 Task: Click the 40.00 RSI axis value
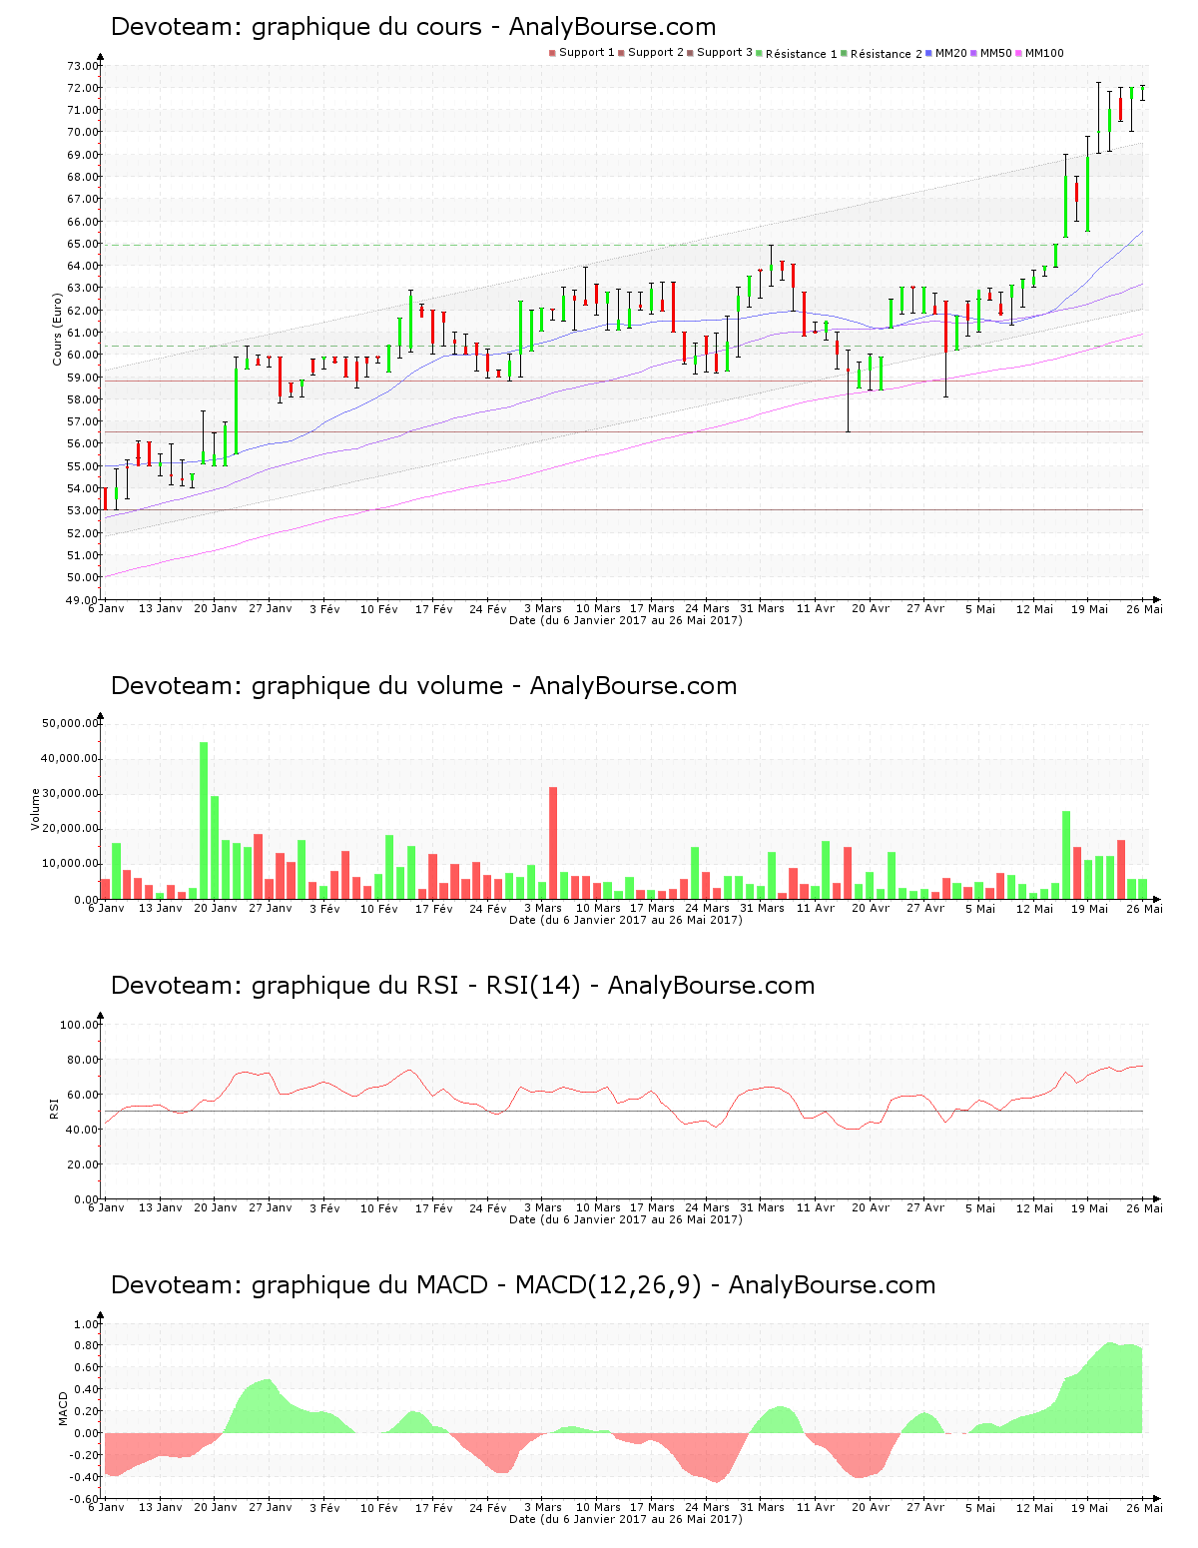[83, 1130]
